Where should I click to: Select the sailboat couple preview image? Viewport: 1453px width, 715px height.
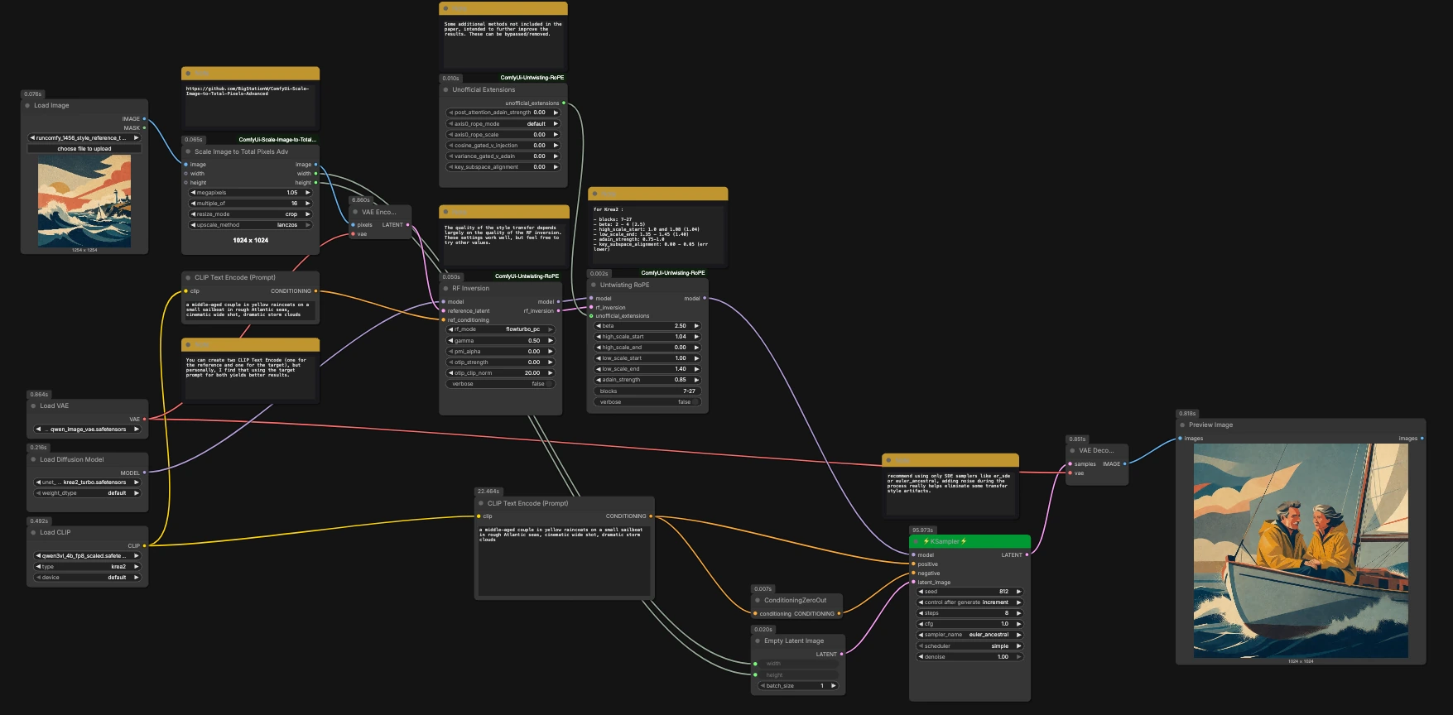pos(1301,550)
